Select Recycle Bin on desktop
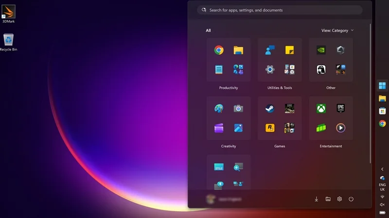Image resolution: width=389 pixels, height=218 pixels. (x=8, y=42)
